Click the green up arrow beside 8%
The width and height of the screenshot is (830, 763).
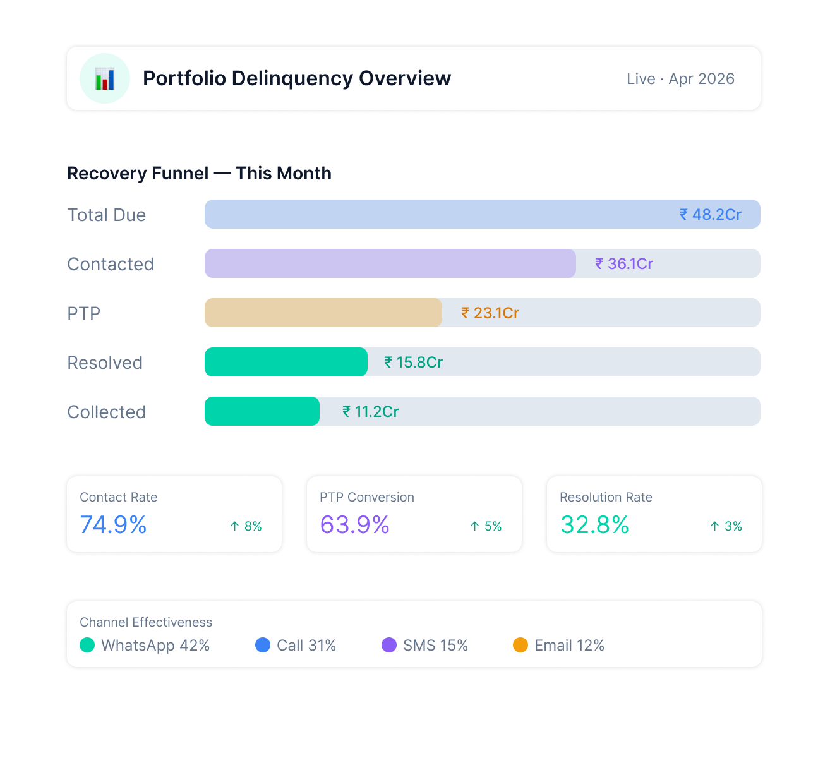point(234,526)
